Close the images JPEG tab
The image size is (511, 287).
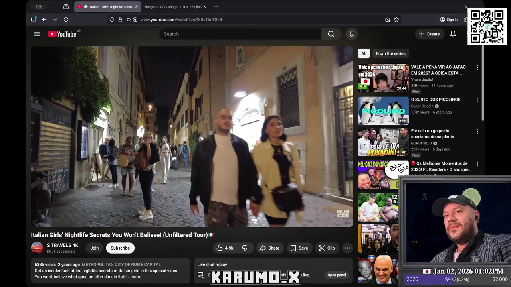(205, 7)
